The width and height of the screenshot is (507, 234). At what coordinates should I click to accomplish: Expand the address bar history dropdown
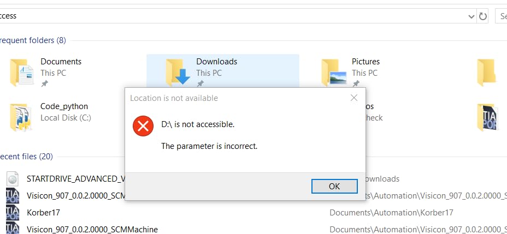471,16
